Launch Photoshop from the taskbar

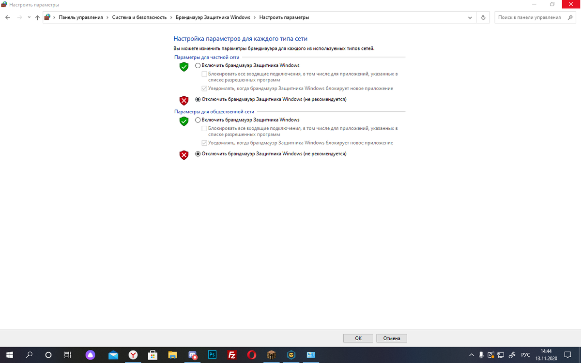(x=212, y=354)
